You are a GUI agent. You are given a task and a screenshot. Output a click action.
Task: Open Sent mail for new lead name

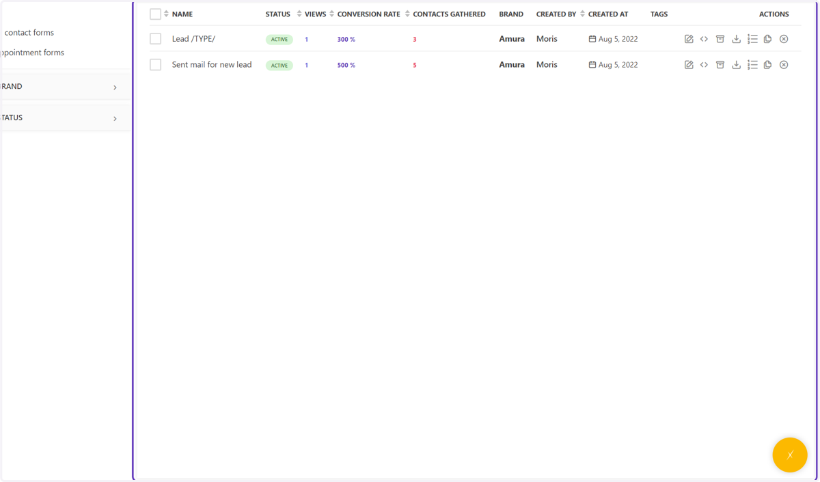(x=212, y=65)
